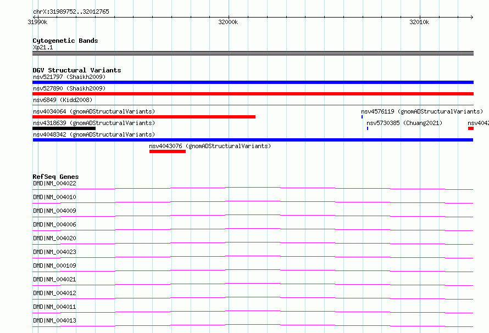Select transcript DMD|NM_004023
This screenshot has height=333, width=489.
[x=54, y=252]
